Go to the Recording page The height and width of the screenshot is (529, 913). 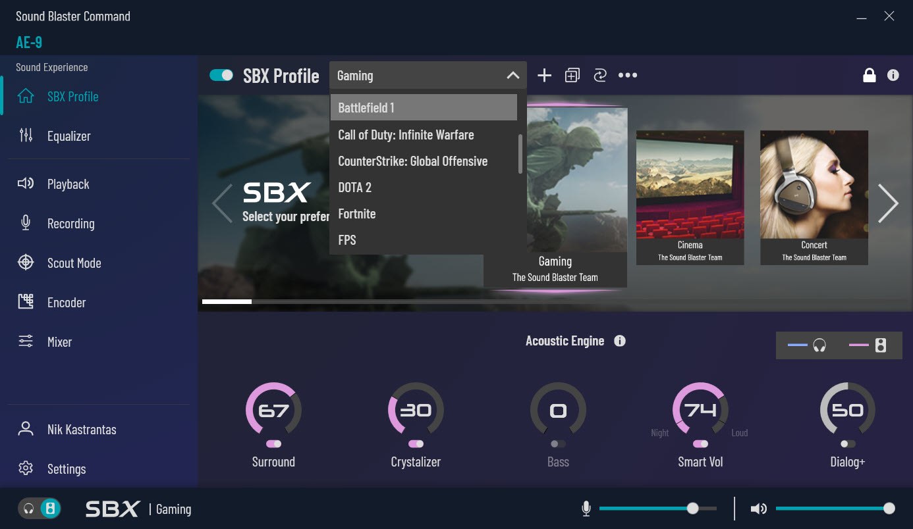pos(71,224)
